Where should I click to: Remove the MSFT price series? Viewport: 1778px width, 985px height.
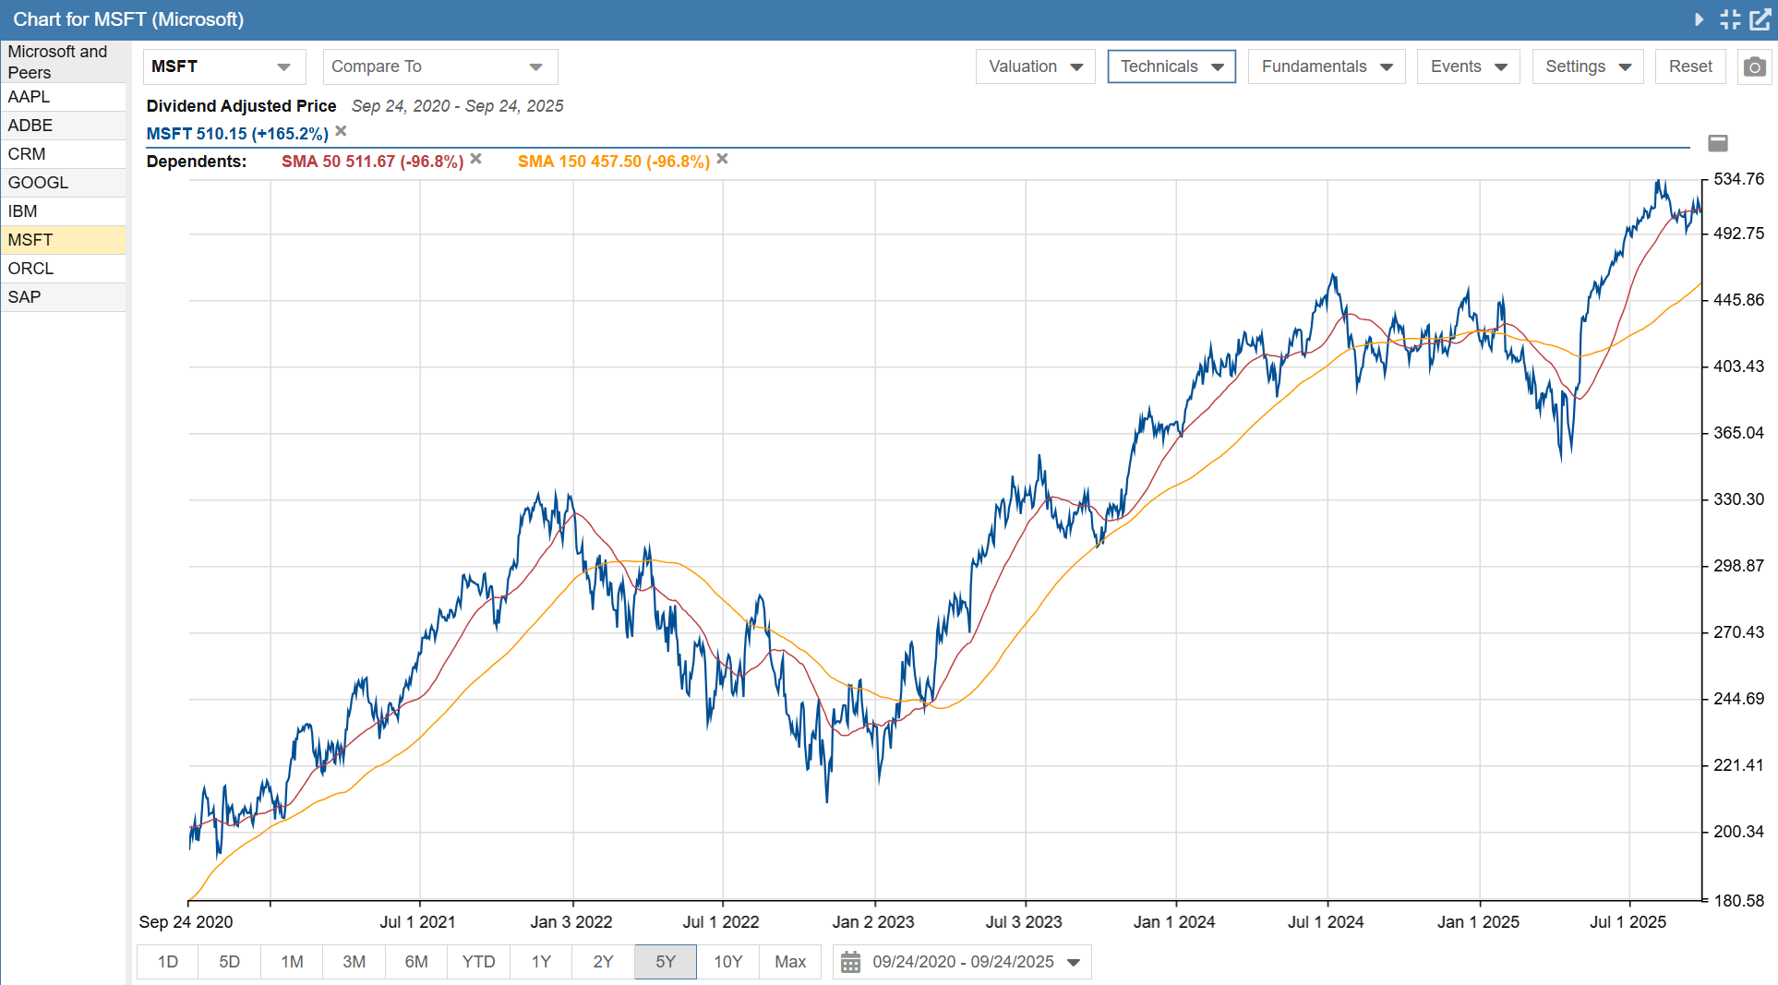click(341, 132)
